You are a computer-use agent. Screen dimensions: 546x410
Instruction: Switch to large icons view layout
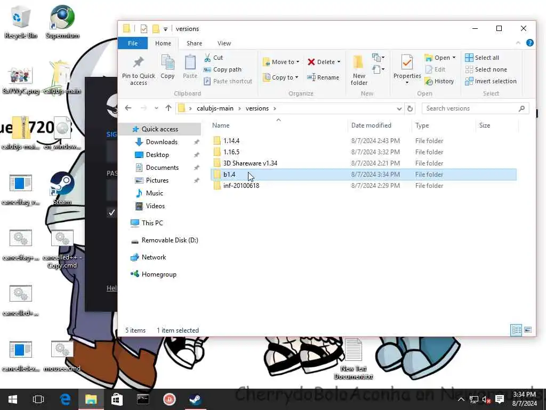pyautogui.click(x=528, y=330)
